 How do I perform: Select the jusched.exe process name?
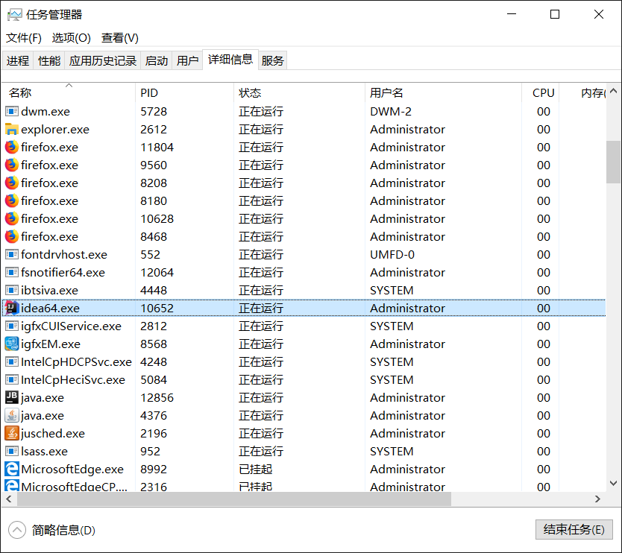(x=53, y=433)
